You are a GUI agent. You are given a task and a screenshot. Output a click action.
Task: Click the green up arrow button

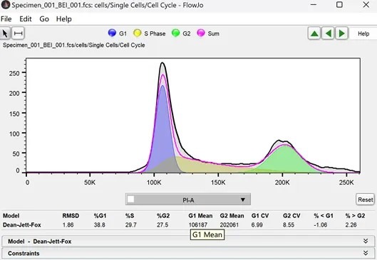pos(314,33)
